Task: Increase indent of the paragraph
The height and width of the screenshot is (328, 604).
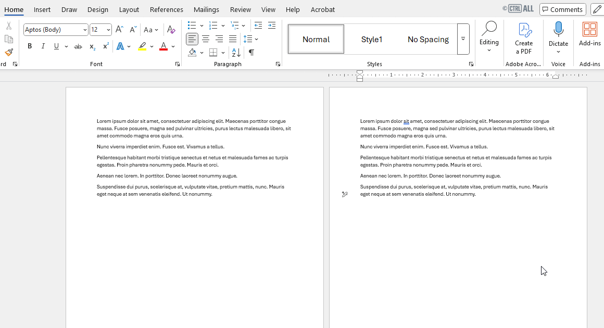Action: [x=271, y=25]
